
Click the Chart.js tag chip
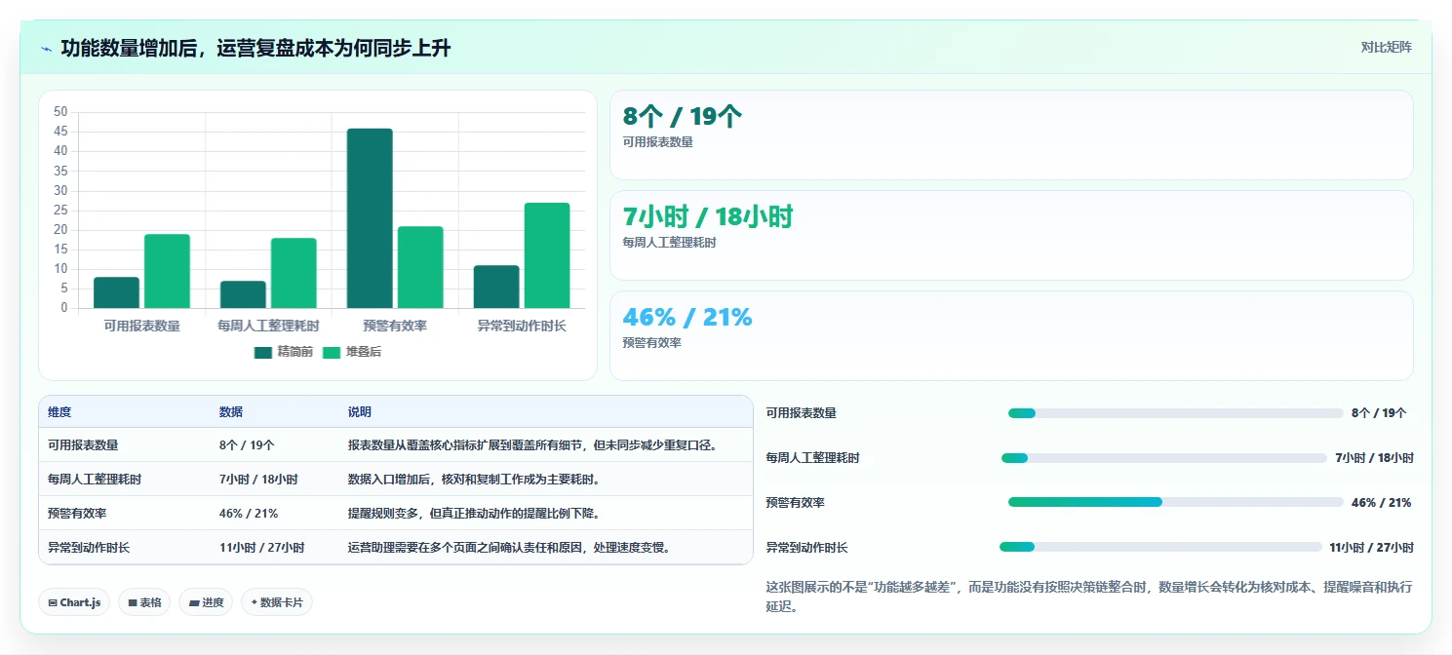74,602
